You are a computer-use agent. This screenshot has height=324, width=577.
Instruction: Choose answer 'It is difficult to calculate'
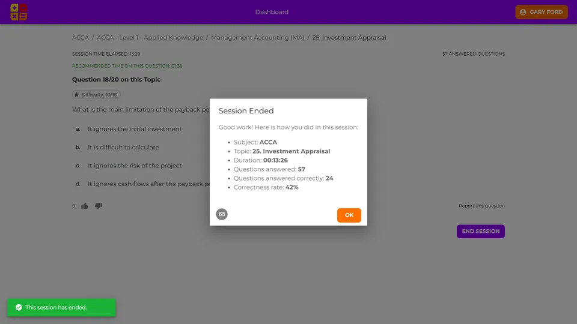pyautogui.click(x=123, y=148)
